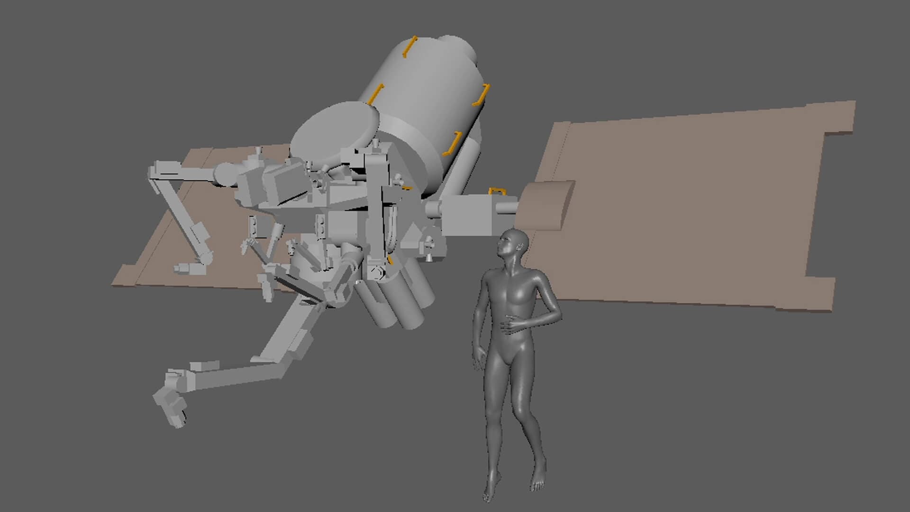Viewport: 910px width, 512px height.
Task: Select the cluster of thruster cylinders
Action: click(398, 299)
